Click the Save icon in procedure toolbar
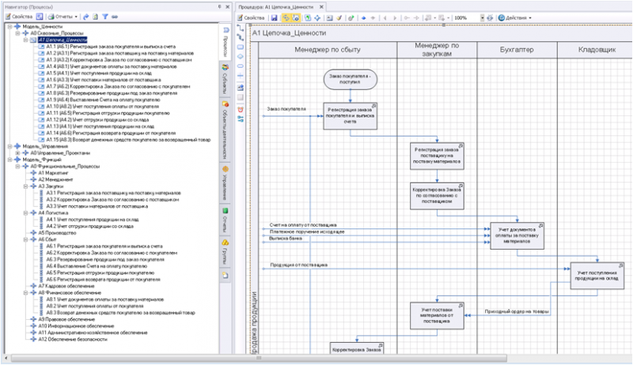Image resolution: width=633 pixels, height=365 pixels. (274, 17)
